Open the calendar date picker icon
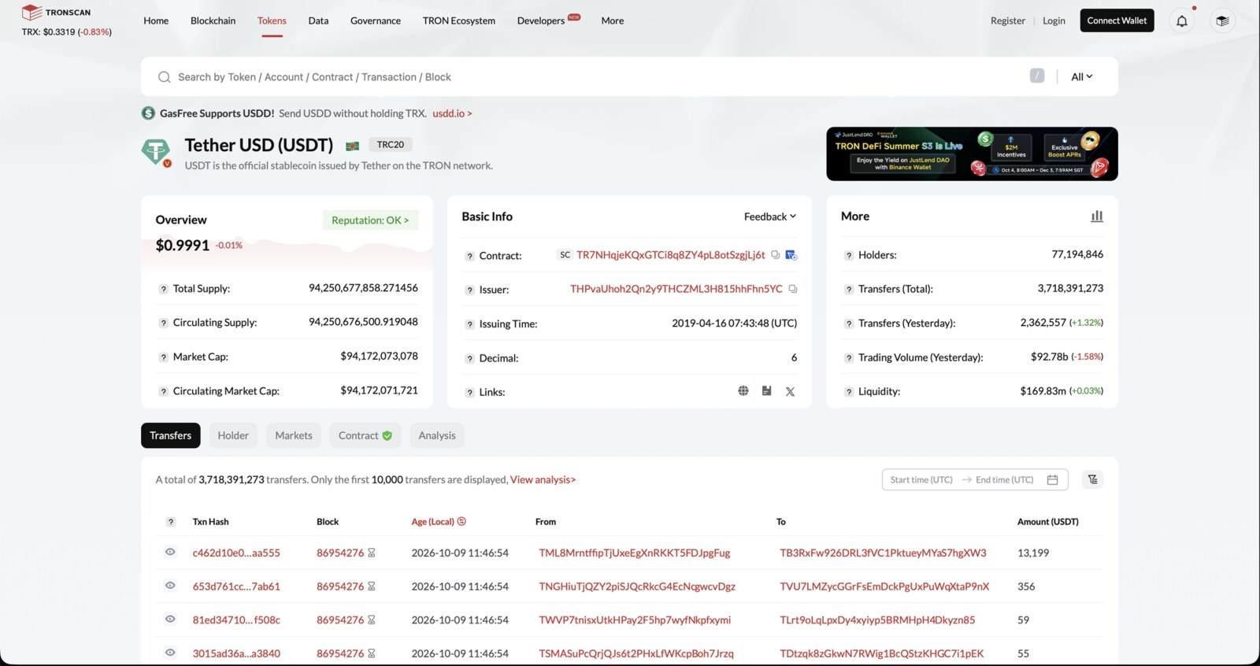Screen dimensions: 1260x666 pyautogui.click(x=1052, y=479)
